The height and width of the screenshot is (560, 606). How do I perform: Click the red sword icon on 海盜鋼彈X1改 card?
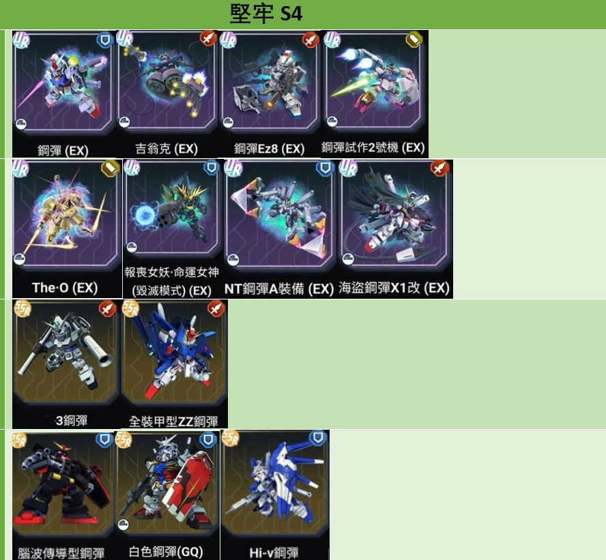click(439, 168)
